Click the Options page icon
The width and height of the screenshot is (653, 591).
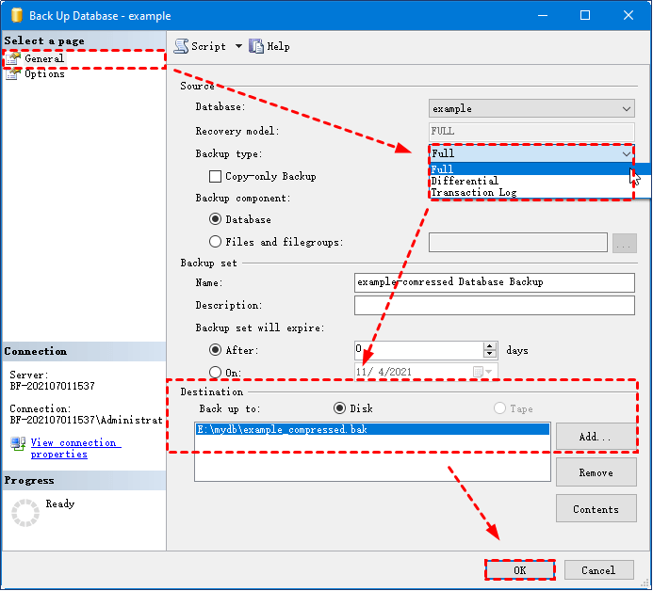[13, 74]
